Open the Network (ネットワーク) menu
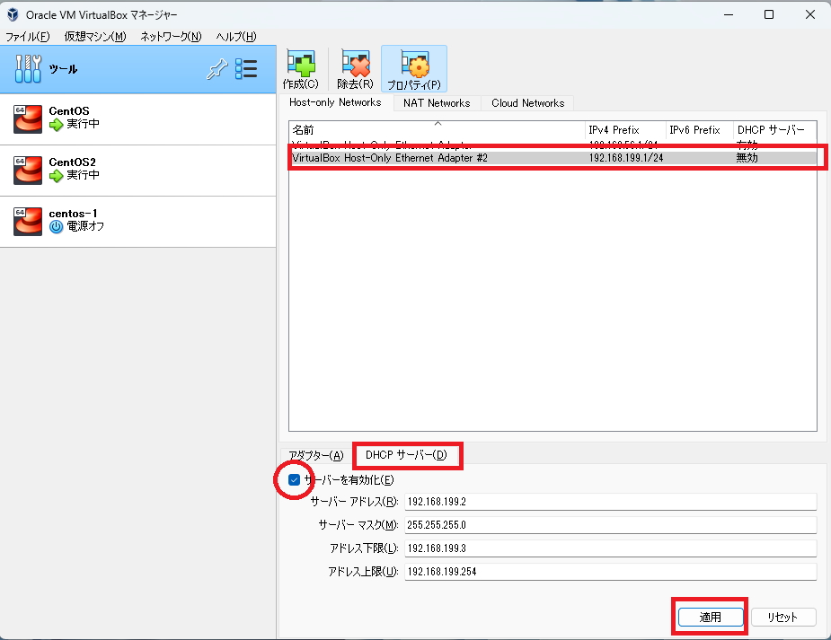The image size is (831, 640). tap(171, 36)
